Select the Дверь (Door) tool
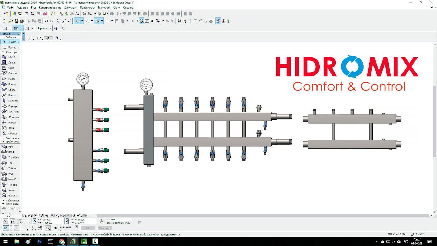 point(10,63)
